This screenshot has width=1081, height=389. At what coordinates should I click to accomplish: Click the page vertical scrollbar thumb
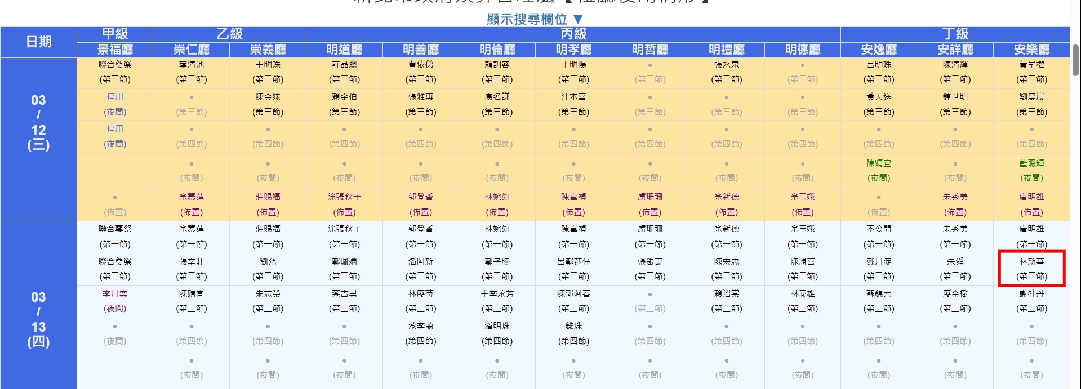[x=1075, y=60]
